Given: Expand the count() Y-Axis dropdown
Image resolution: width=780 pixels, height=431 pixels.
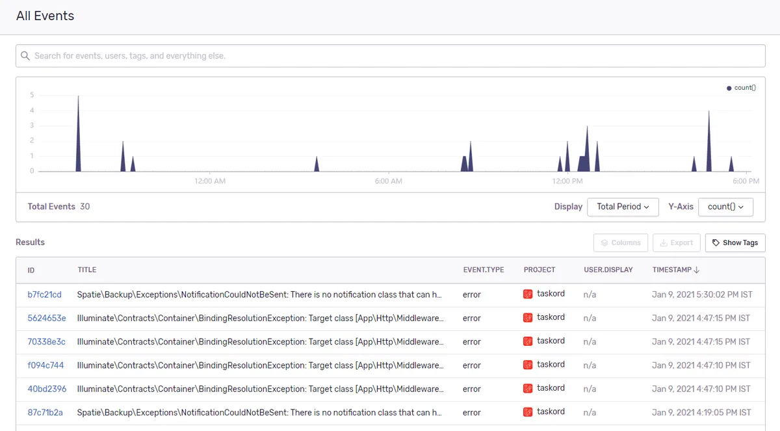Looking at the screenshot, I should [x=725, y=207].
